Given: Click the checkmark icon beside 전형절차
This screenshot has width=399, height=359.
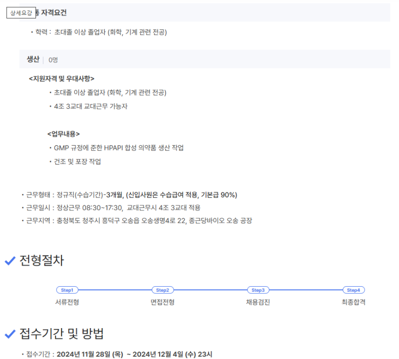Looking at the screenshot, I should pyautogui.click(x=10, y=261).
